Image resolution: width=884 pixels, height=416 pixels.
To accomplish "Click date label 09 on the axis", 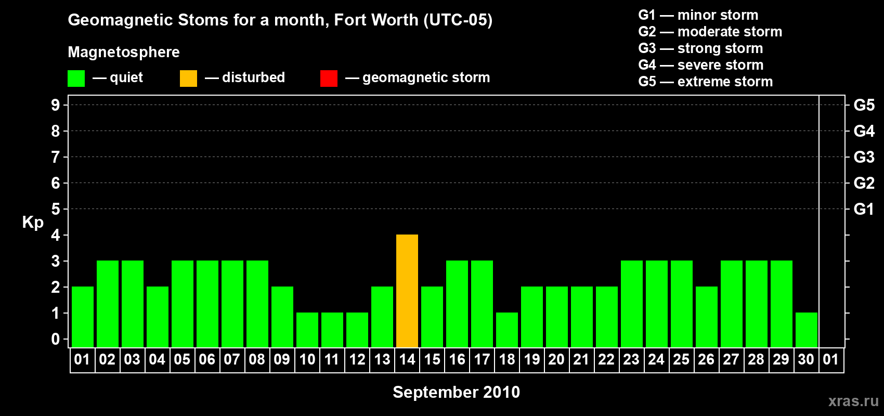I will click(x=282, y=359).
